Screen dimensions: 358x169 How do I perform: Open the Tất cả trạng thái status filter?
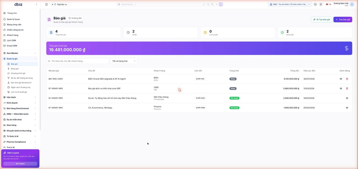tap(124, 61)
